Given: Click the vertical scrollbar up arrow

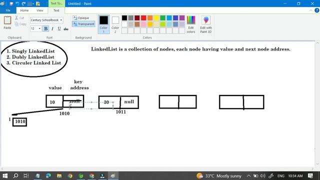Looking at the screenshot, I should [317, 43].
